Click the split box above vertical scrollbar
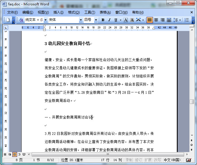197x165 pixels. [192, 26]
